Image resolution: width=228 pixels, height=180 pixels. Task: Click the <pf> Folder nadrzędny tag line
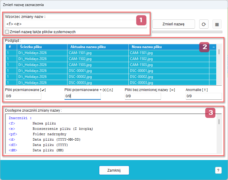coord(37,134)
